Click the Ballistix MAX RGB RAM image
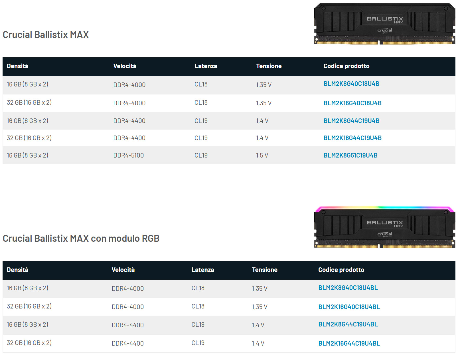This screenshot has width=458, height=355. tap(384, 227)
